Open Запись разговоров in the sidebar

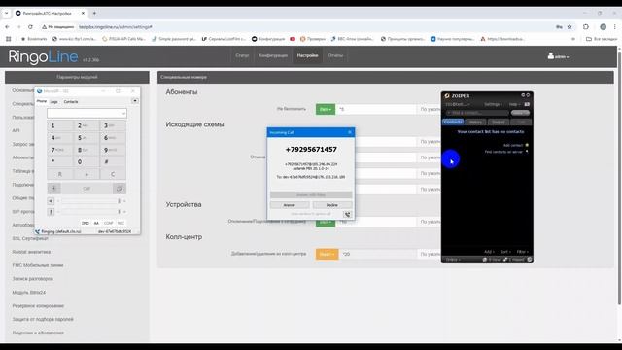(x=32, y=279)
